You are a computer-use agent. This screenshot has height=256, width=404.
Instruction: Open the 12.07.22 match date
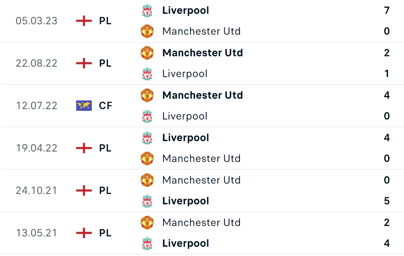[x=37, y=106]
